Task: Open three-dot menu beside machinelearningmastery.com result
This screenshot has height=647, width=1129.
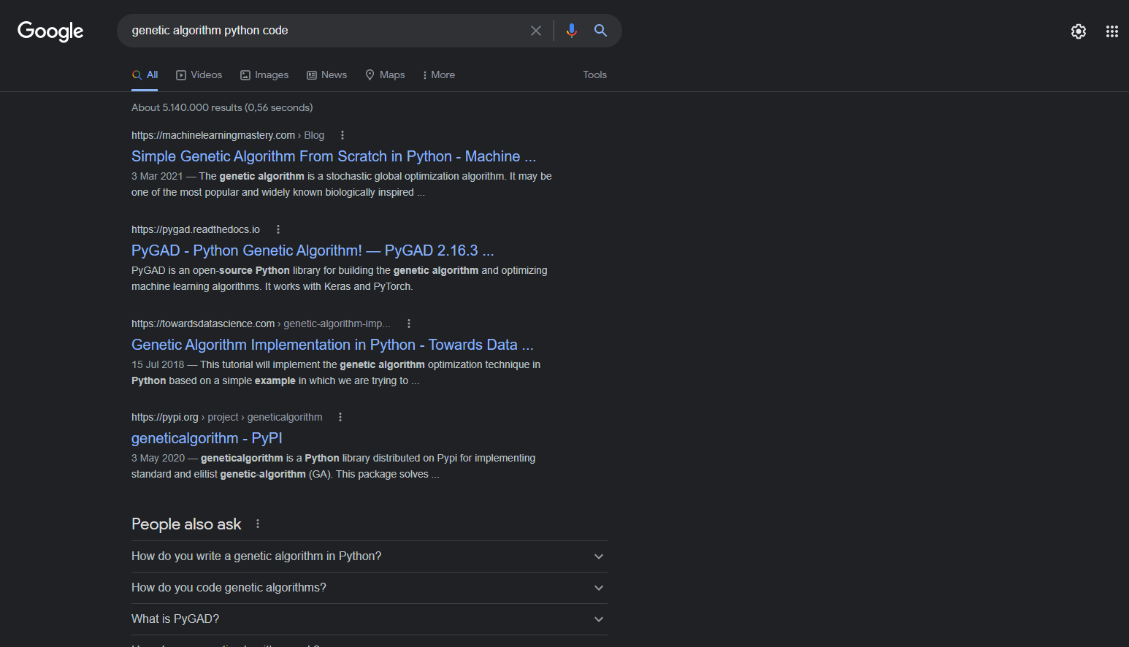Action: point(342,135)
